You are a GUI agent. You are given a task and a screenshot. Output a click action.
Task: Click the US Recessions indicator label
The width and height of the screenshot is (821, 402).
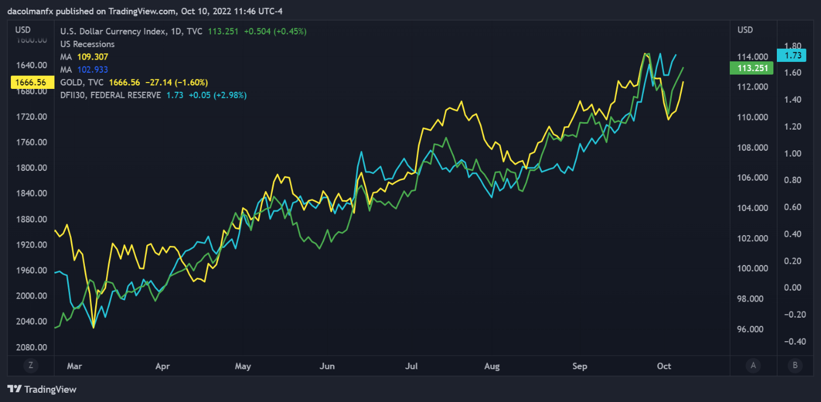[87, 44]
